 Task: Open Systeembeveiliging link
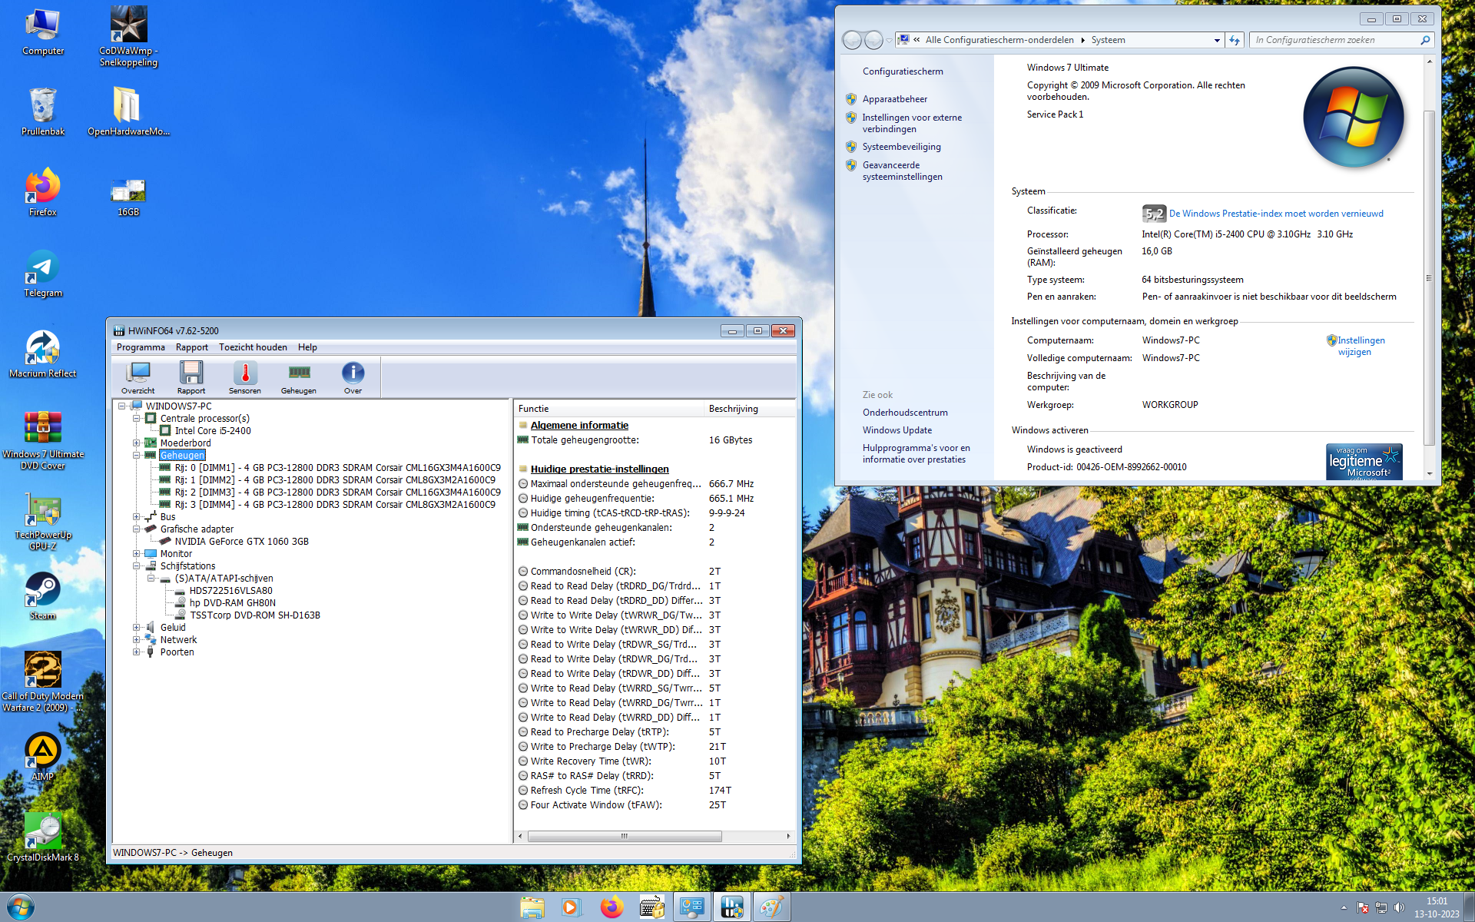click(x=901, y=147)
